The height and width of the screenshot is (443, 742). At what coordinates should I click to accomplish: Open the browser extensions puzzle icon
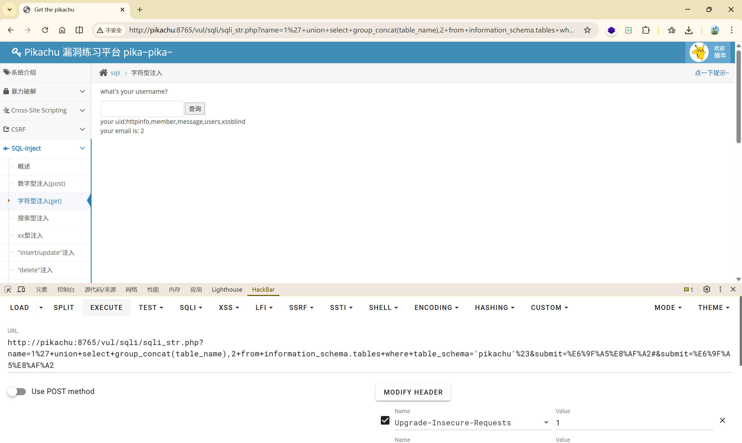tap(646, 30)
